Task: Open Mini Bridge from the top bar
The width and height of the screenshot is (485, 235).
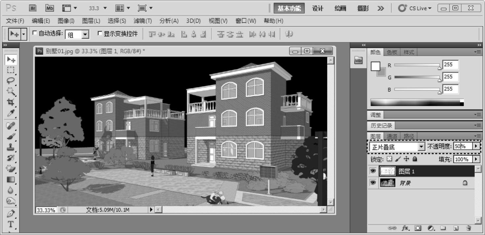Action: pos(50,8)
